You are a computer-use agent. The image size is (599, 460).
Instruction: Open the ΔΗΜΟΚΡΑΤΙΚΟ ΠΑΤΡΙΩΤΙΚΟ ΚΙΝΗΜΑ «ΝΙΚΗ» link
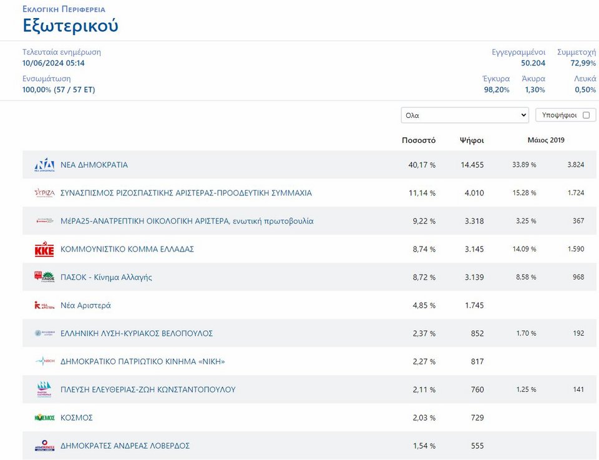142,361
